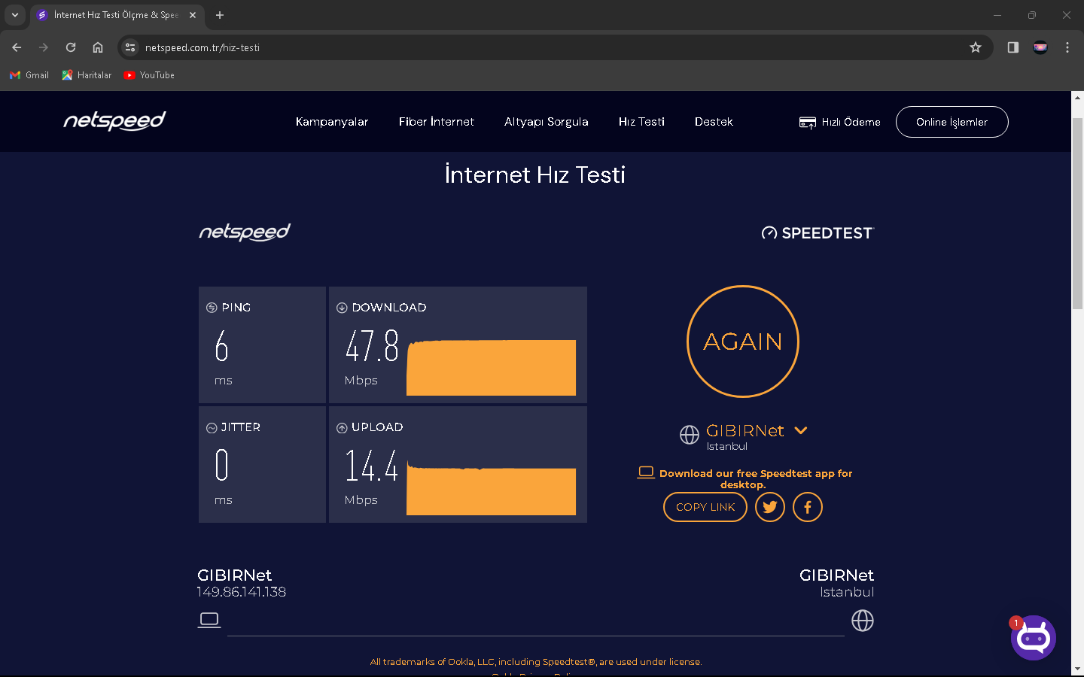
Task: Go to Altyapı Sorgula page
Action: [547, 122]
